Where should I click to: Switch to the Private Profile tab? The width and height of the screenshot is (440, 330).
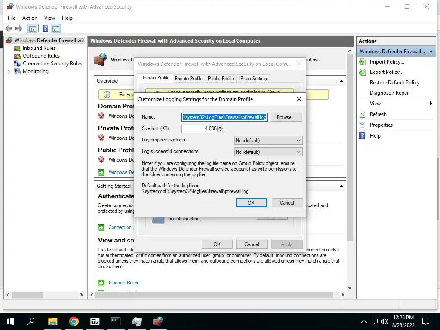[x=189, y=79]
